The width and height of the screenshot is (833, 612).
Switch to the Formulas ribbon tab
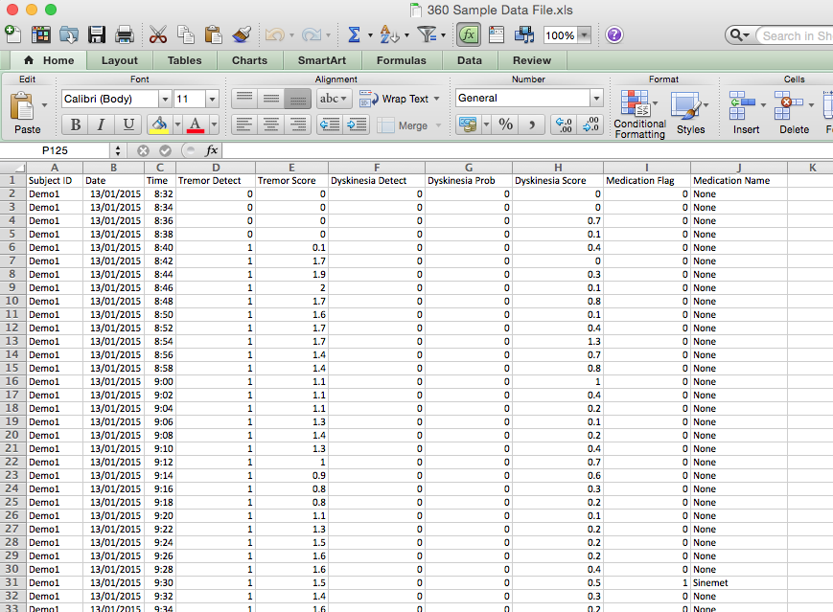[401, 60]
